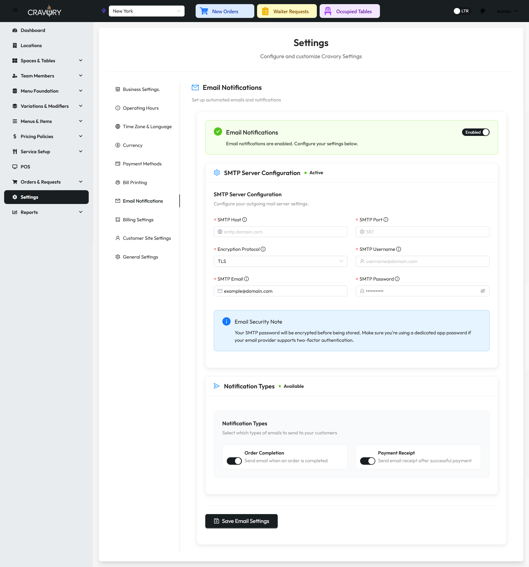Open the theme palette icon
Screen dimensions: 529x567
click(482, 11)
